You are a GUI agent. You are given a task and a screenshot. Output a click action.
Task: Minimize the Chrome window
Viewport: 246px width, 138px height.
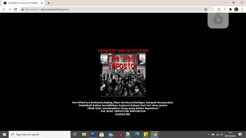225,3
